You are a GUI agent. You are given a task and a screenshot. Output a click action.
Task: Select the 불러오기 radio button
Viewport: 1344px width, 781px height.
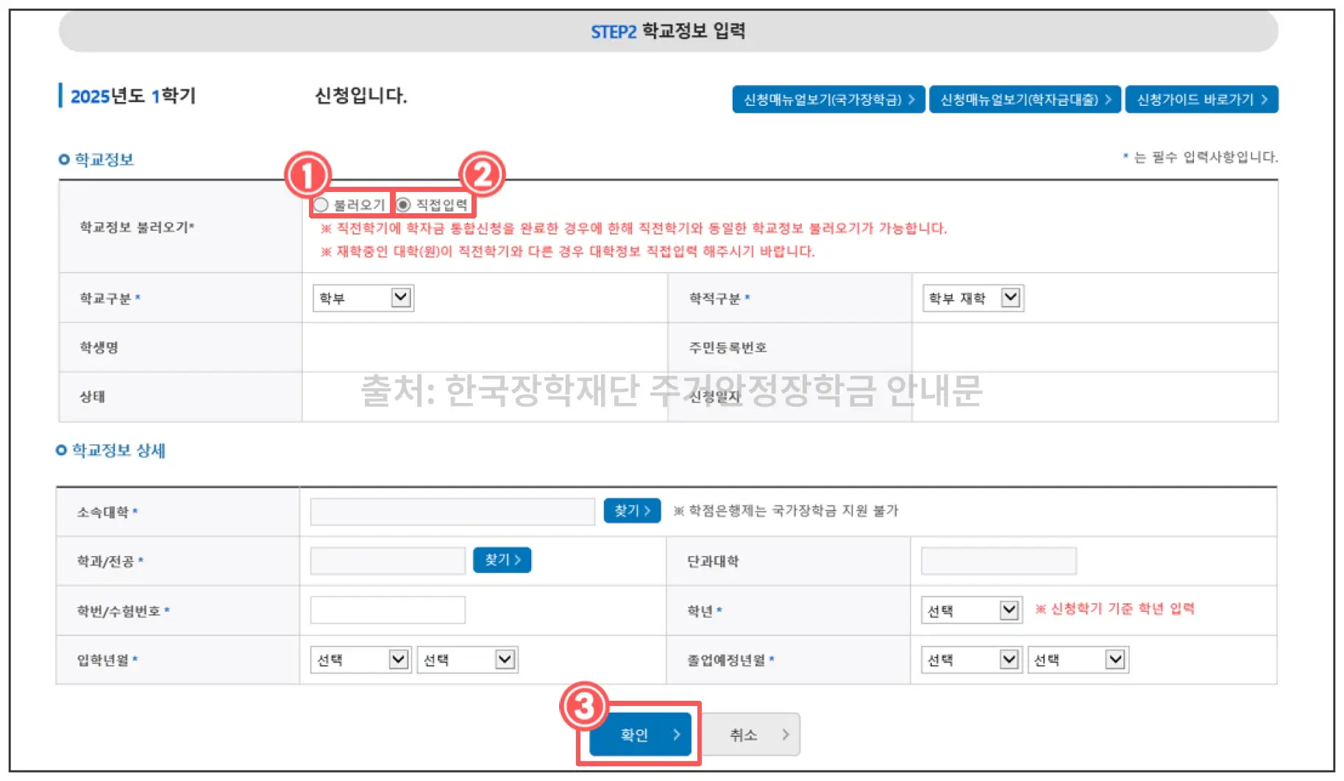(x=321, y=204)
